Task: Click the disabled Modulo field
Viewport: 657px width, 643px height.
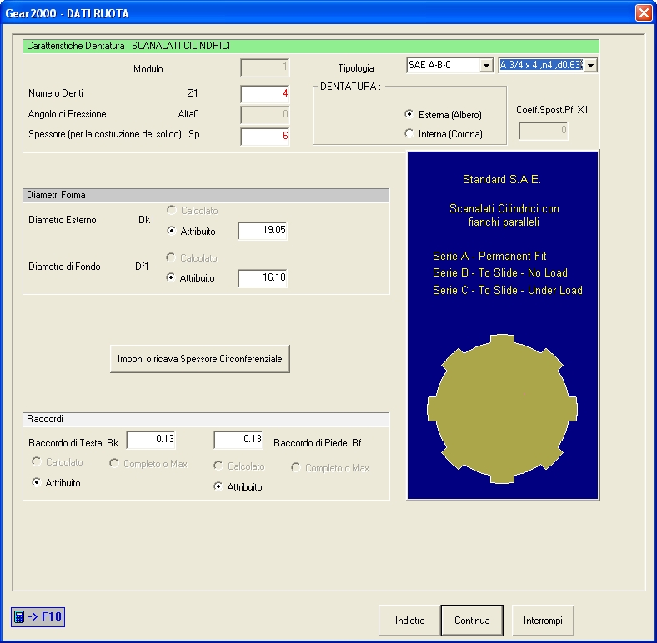Action: coord(265,67)
